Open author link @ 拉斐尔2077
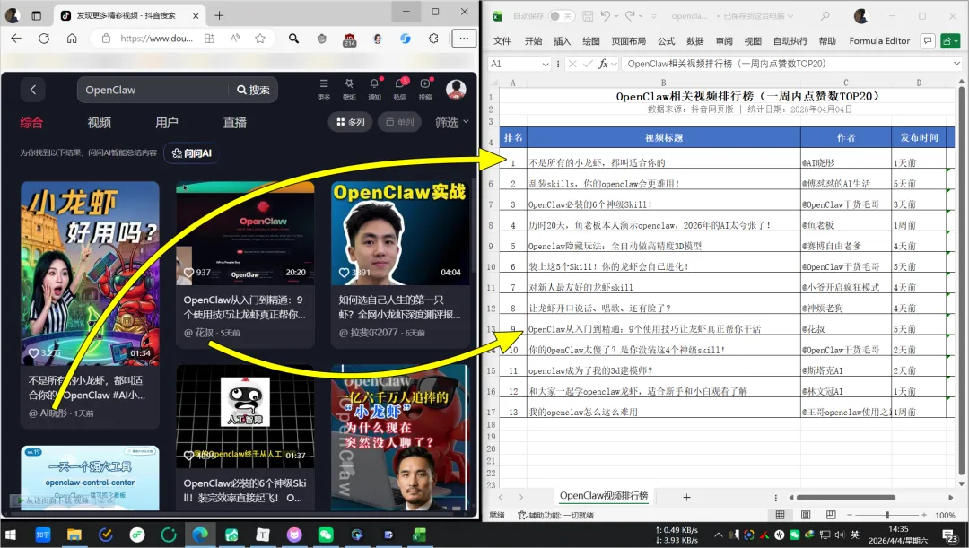Viewport: 969px width, 548px height. click(369, 333)
